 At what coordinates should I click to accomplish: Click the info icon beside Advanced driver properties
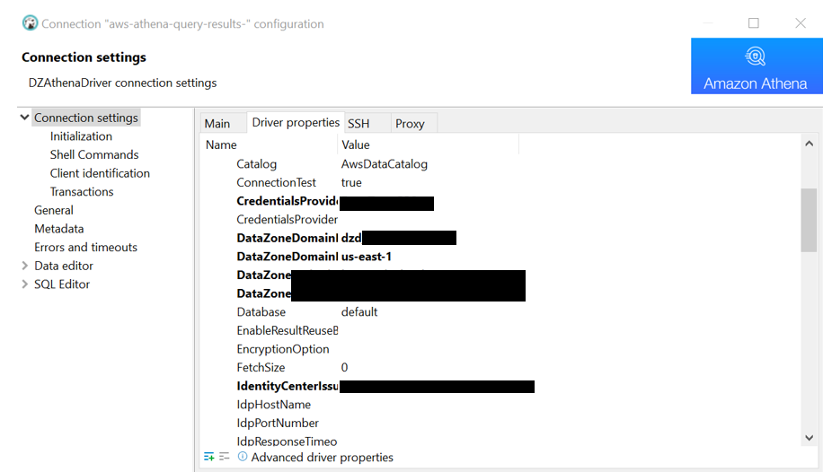click(x=243, y=456)
